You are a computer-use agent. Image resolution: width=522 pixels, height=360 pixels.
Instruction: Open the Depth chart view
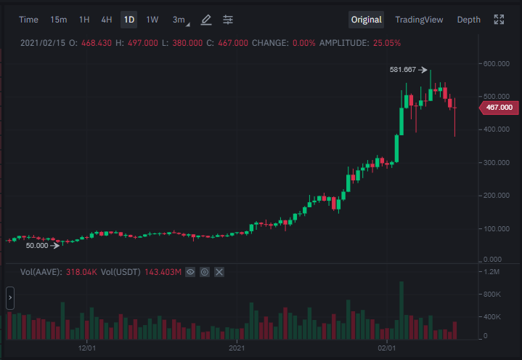(x=469, y=20)
